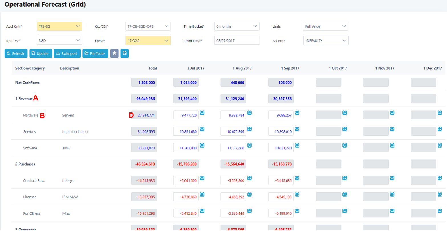Select the Source dropdown

[326, 40]
